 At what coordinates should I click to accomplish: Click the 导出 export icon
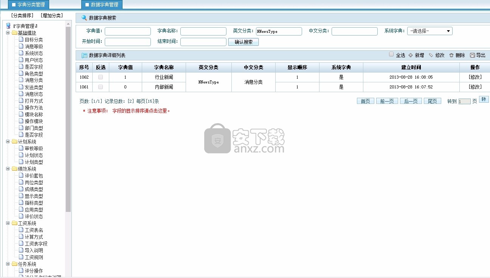click(x=472, y=55)
